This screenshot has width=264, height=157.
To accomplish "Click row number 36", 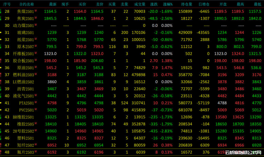I will [x=7, y=68].
